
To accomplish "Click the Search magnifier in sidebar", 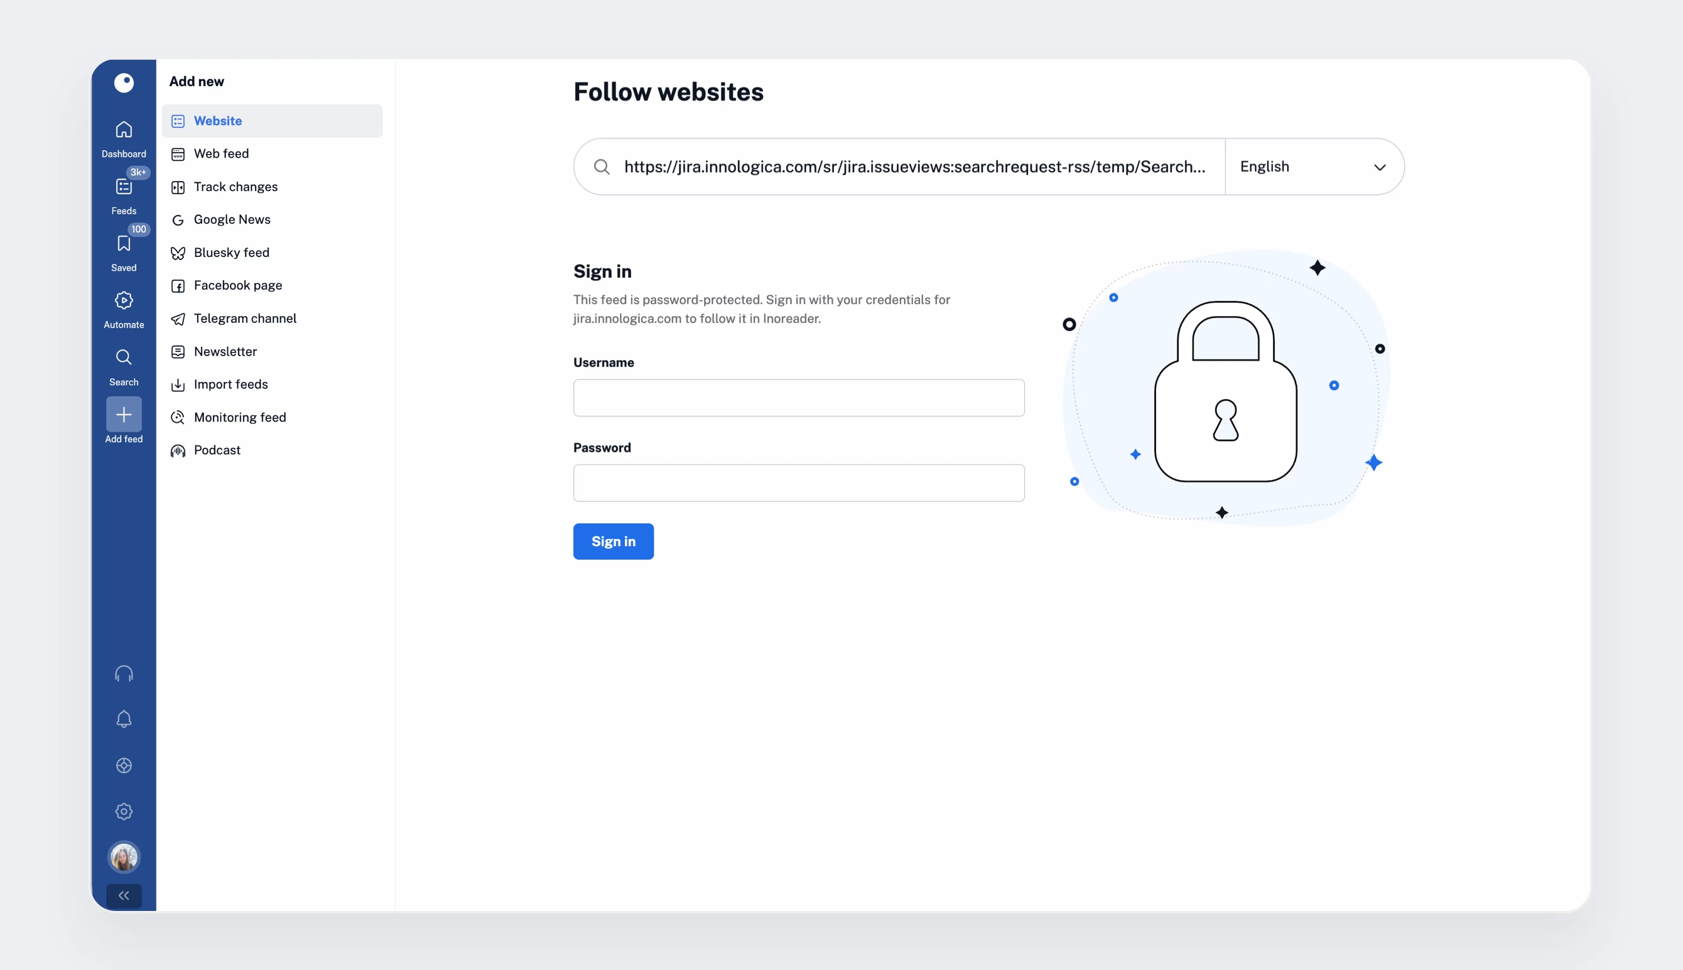I will (x=124, y=357).
